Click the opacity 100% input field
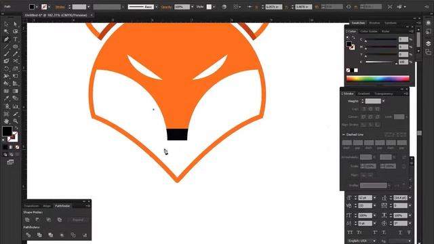The image size is (434, 244). point(182,7)
